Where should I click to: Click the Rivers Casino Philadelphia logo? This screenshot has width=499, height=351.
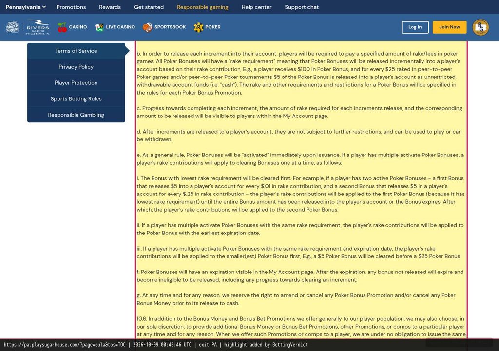(38, 27)
